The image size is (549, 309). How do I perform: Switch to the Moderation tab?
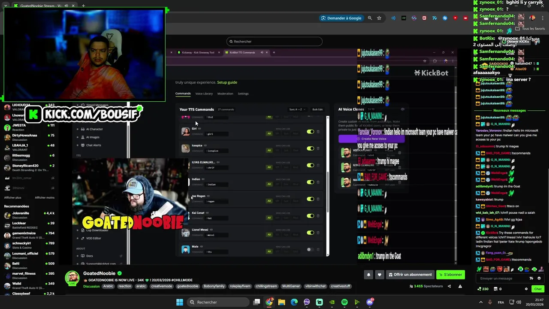click(225, 94)
